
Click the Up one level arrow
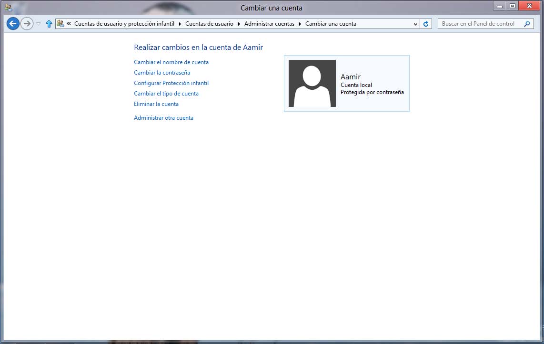pyautogui.click(x=49, y=24)
